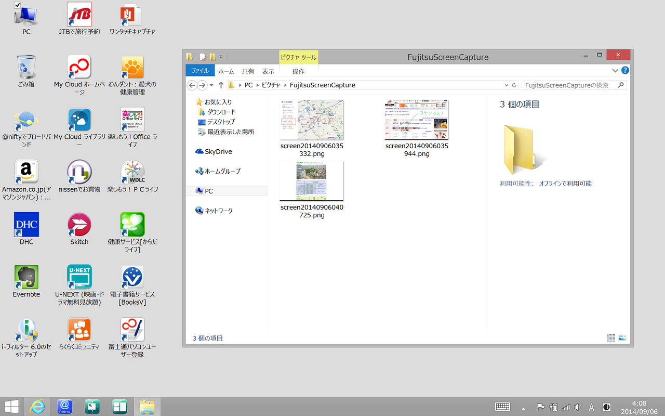The width and height of the screenshot is (665, 416).
Task: Click the volume icon in the system tray
Action: point(577,407)
